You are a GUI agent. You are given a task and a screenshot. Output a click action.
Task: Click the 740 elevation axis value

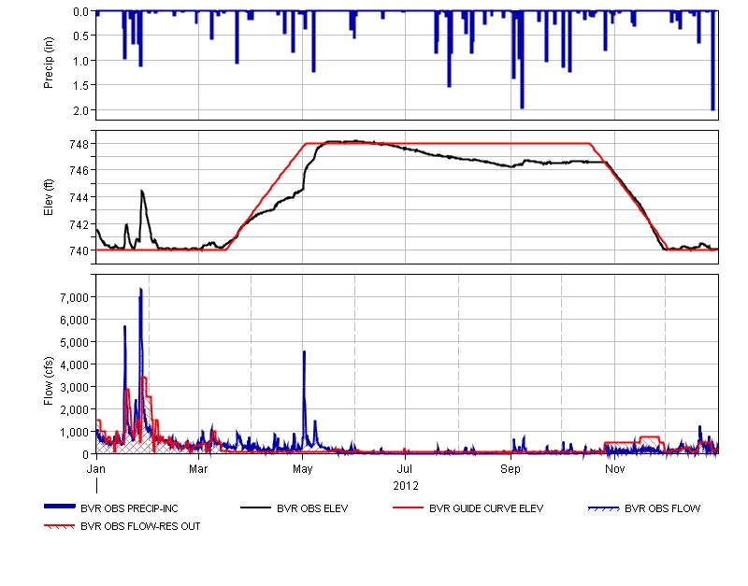79,250
